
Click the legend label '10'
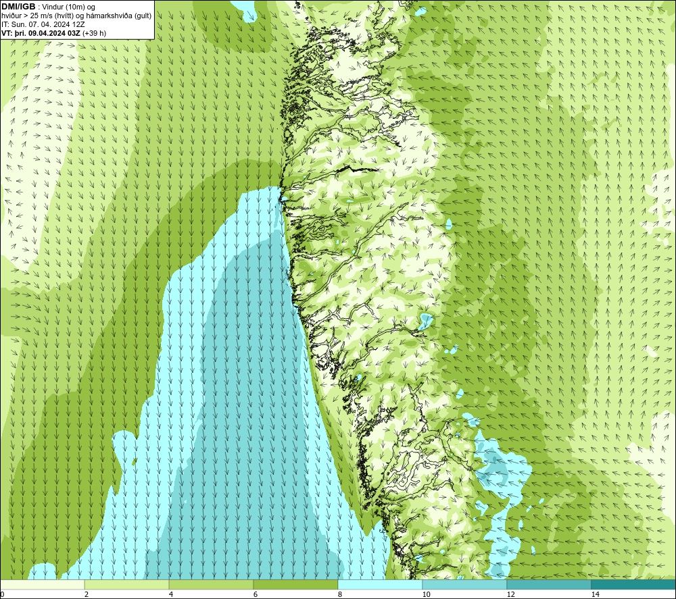click(x=426, y=594)
